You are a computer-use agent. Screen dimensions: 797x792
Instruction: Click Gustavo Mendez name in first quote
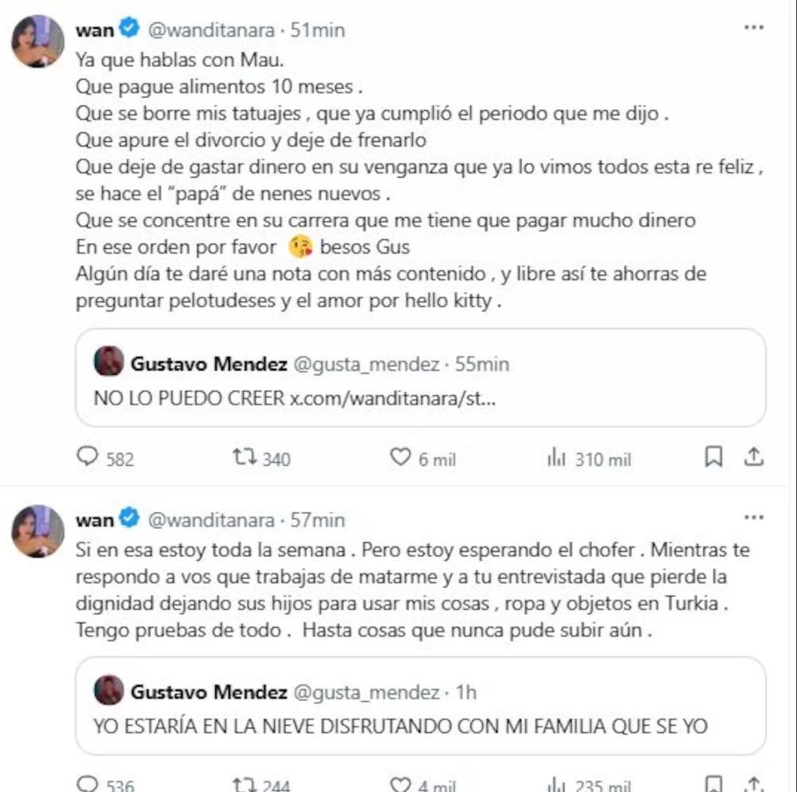coord(209,364)
